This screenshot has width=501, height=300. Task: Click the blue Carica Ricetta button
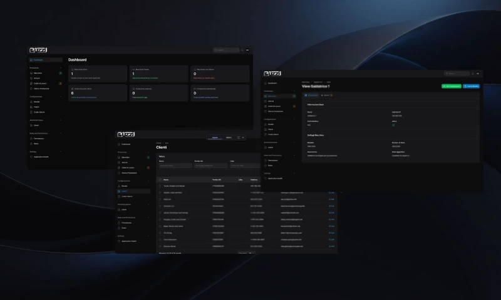point(472,86)
